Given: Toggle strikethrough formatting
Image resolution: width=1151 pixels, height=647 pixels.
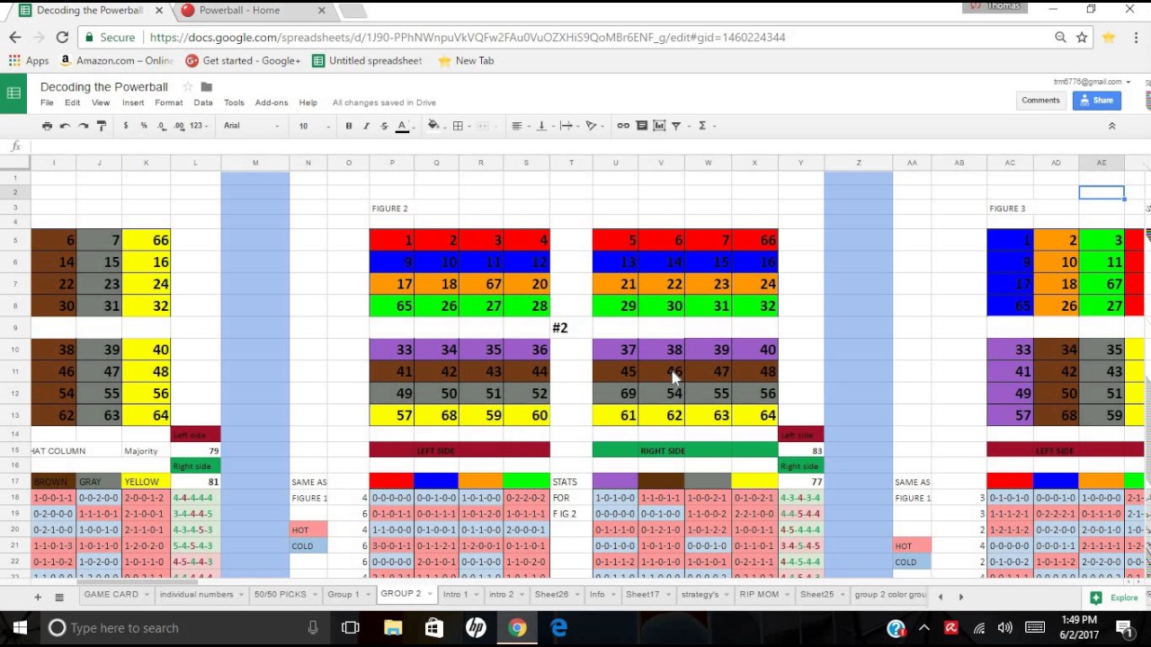Looking at the screenshot, I should tap(384, 126).
